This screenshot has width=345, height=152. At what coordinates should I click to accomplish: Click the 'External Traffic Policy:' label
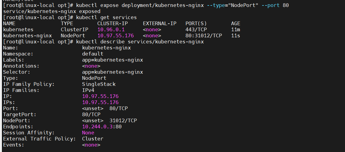click(x=40, y=139)
